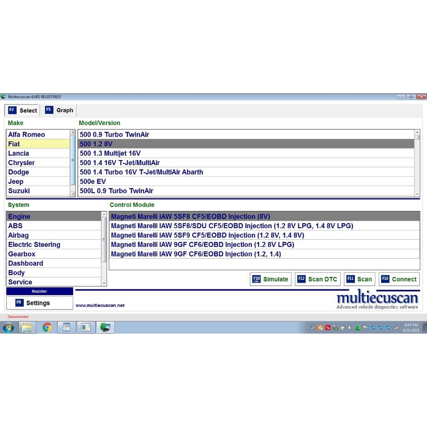Viewport: 427px width, 427px height.
Task: Select Fiat in Make list
Action: (38, 144)
